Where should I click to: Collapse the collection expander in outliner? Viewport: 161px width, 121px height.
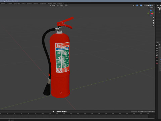pos(158,9)
